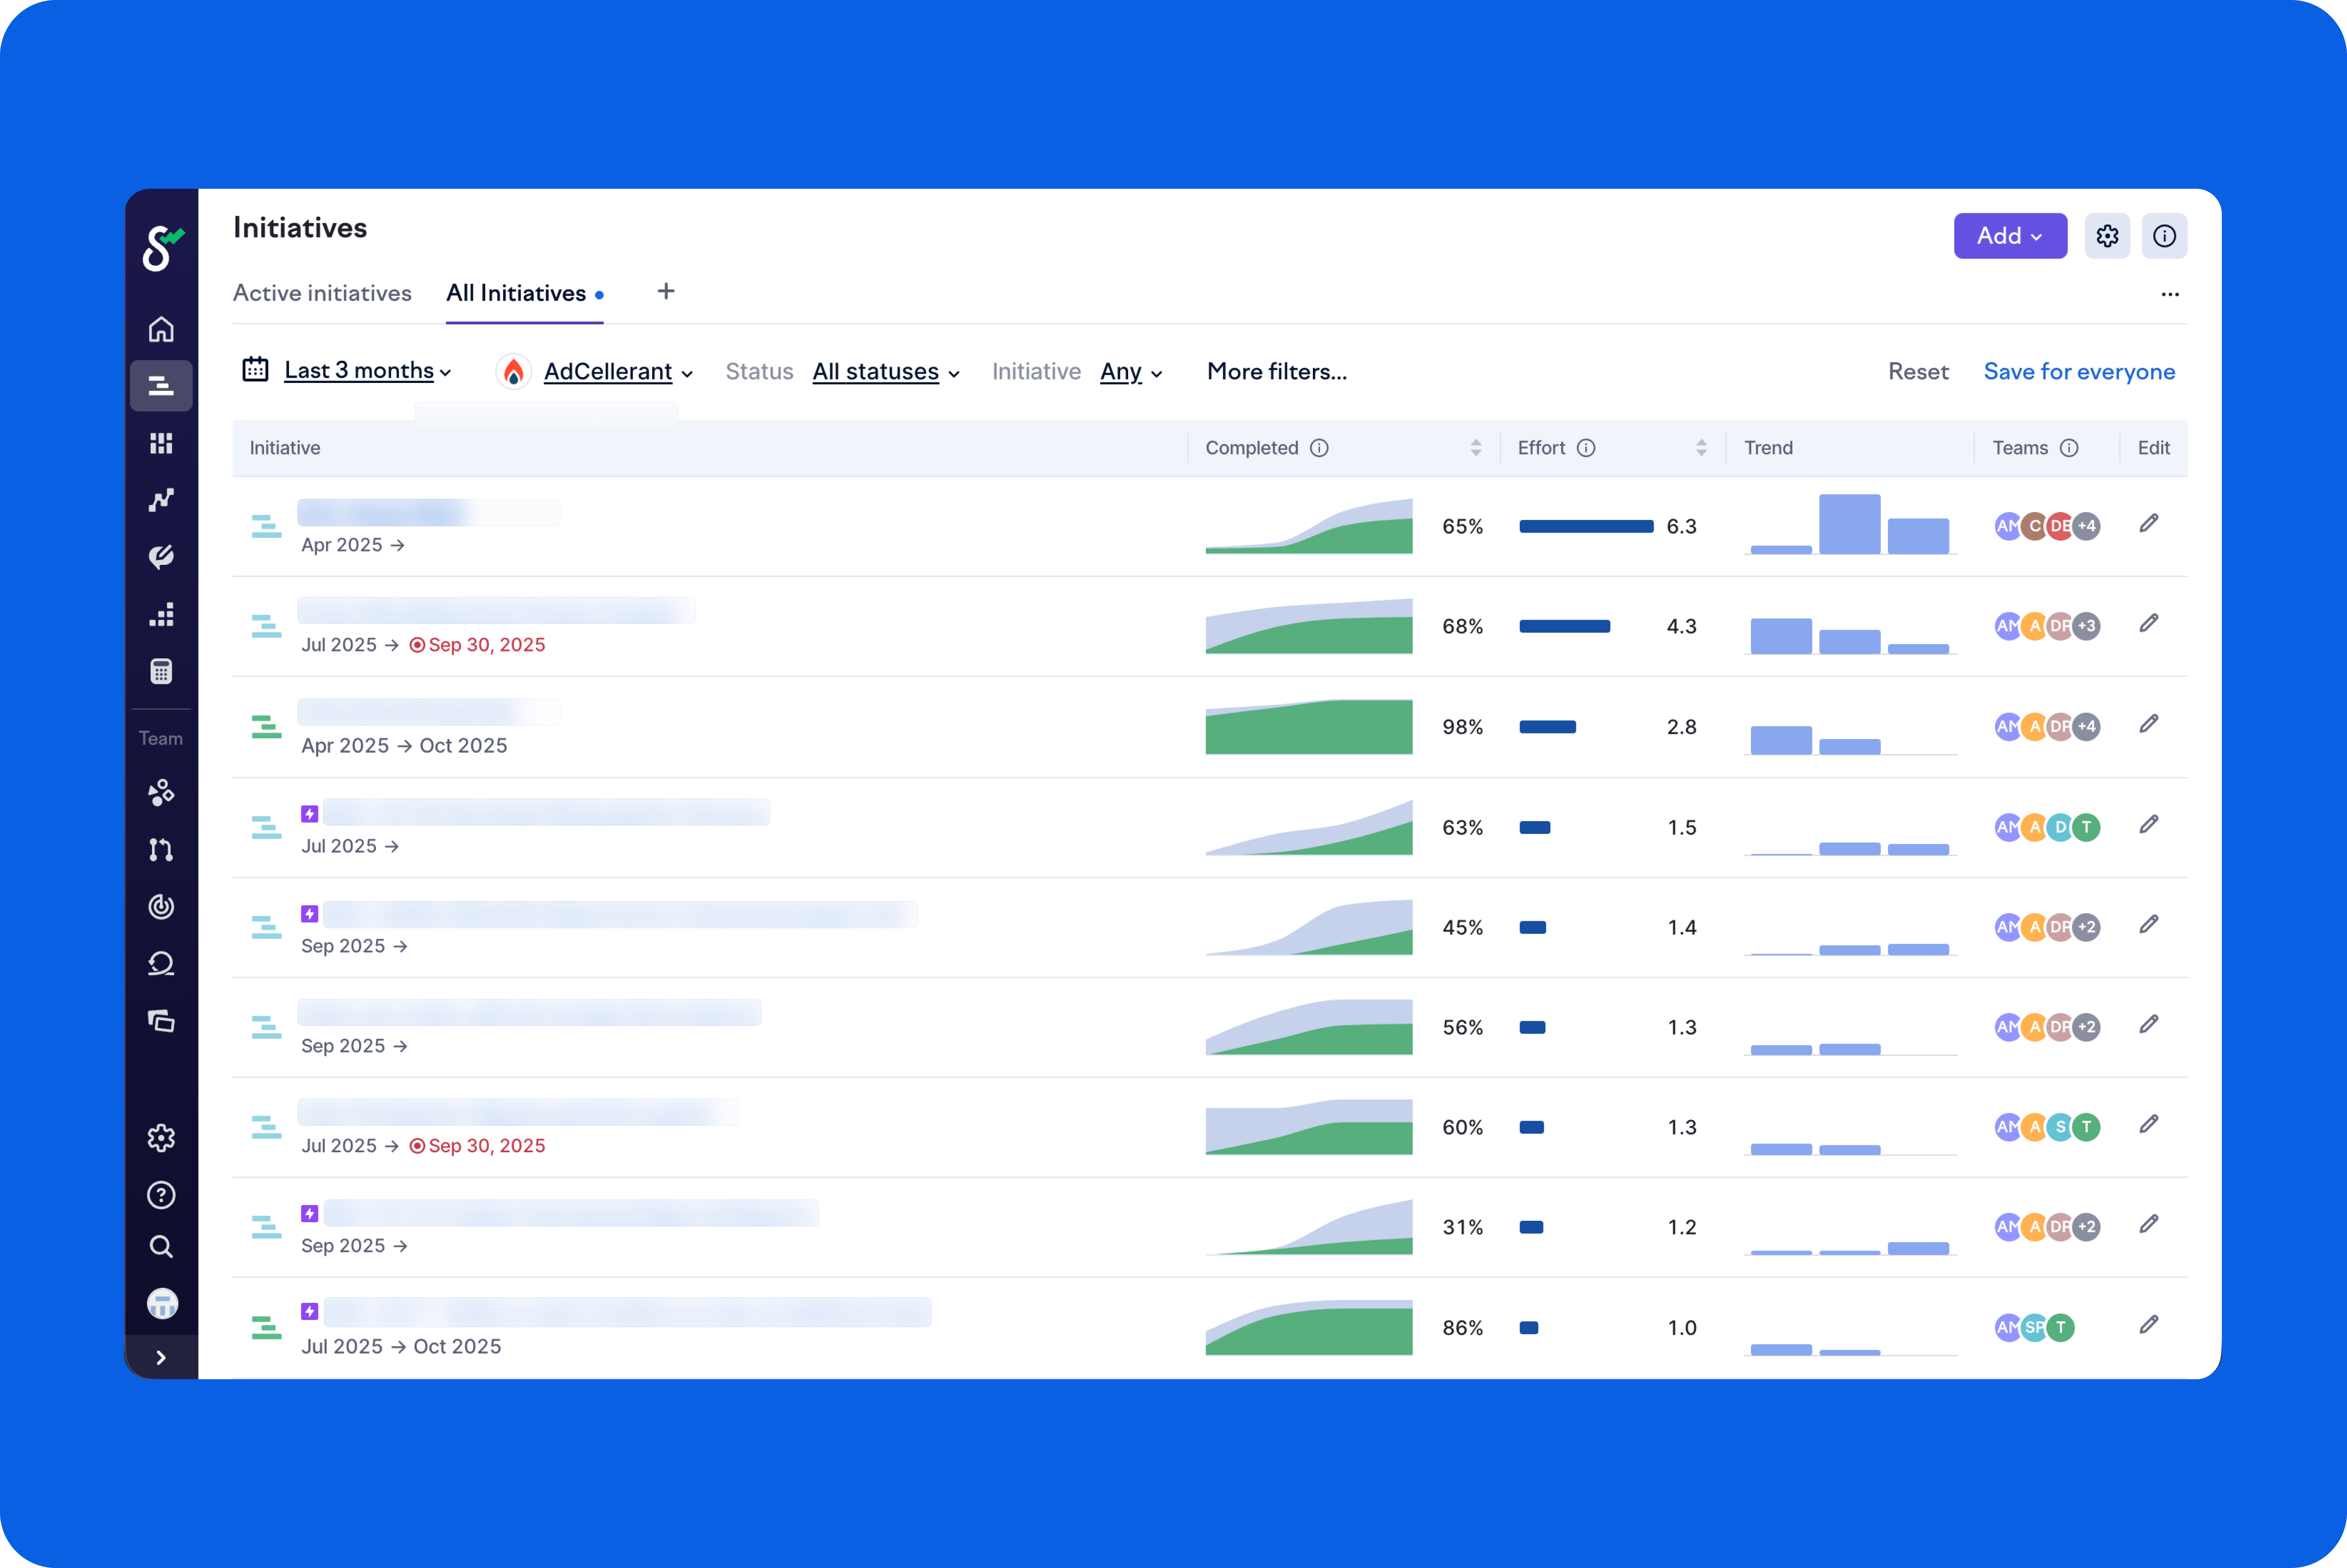Open the All statuses filter dropdown
The image size is (2347, 1568).
(x=886, y=372)
